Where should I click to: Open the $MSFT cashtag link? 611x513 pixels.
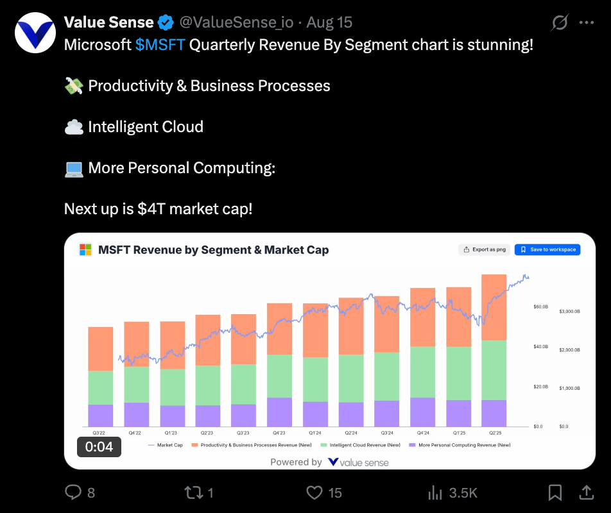pyautogui.click(x=160, y=45)
